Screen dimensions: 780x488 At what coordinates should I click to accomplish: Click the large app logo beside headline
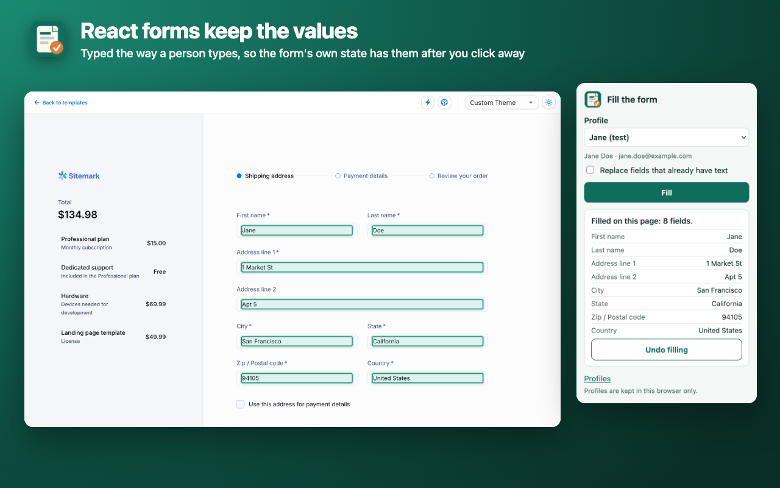(x=49, y=40)
